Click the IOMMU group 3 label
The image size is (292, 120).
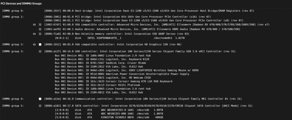click(13, 51)
